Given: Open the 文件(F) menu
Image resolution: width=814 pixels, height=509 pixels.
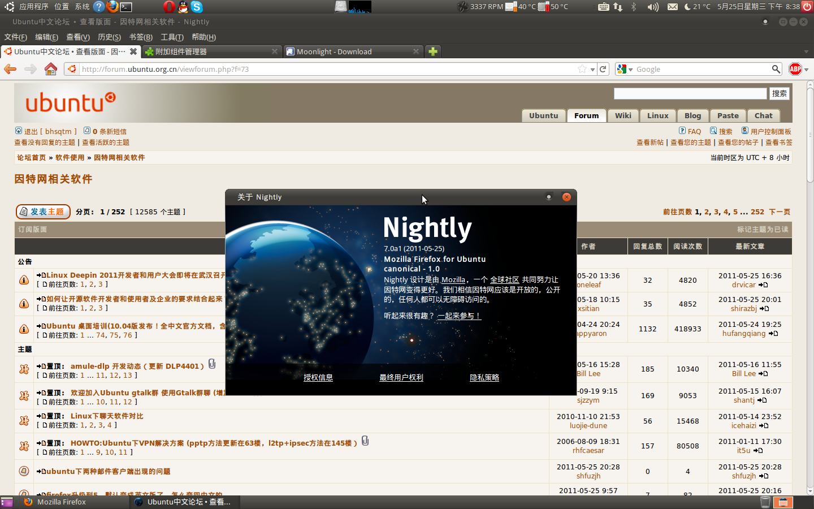Looking at the screenshot, I should (16, 37).
